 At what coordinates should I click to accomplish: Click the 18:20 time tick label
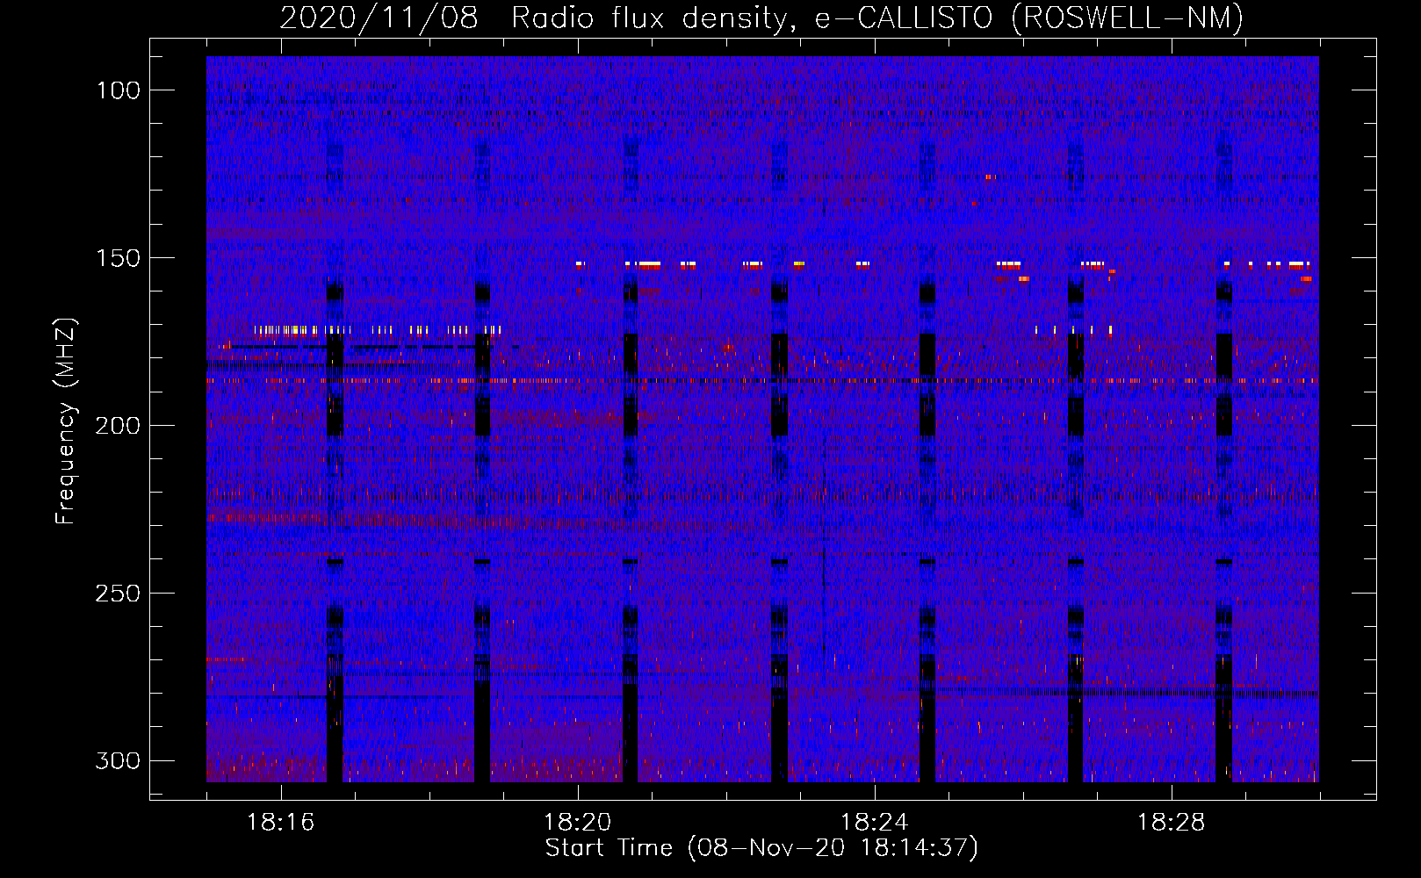pos(577,823)
